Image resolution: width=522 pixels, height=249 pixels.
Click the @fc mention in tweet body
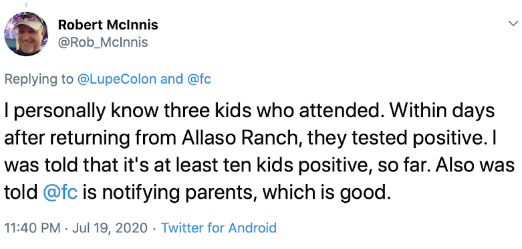tap(60, 192)
